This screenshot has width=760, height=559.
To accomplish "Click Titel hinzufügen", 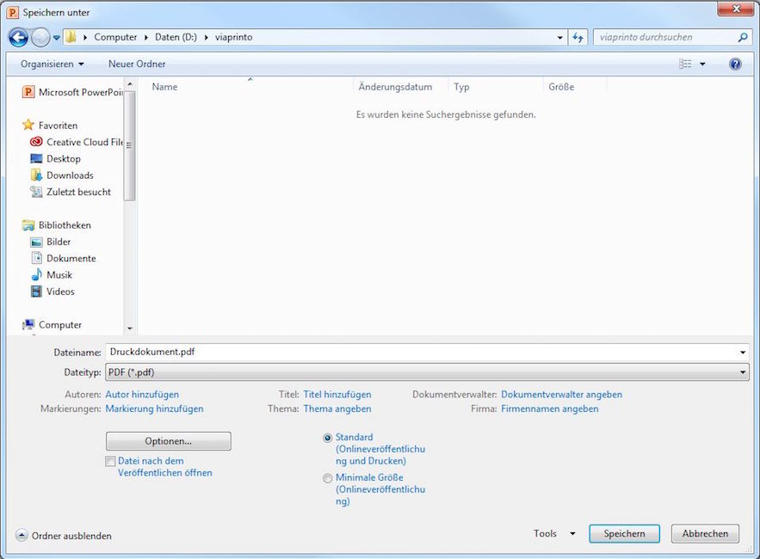I will [337, 394].
